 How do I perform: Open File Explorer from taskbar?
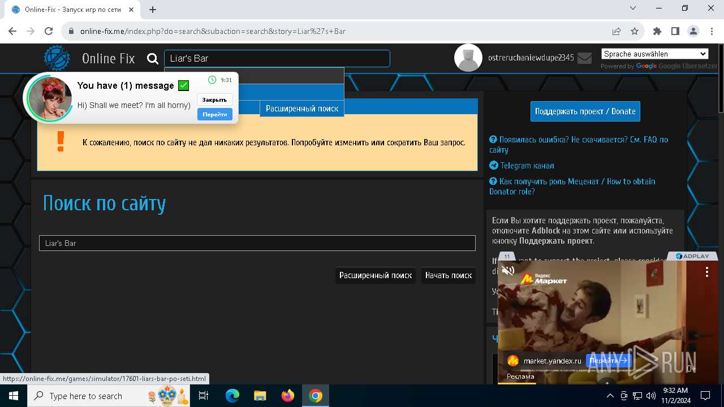pyautogui.click(x=260, y=396)
